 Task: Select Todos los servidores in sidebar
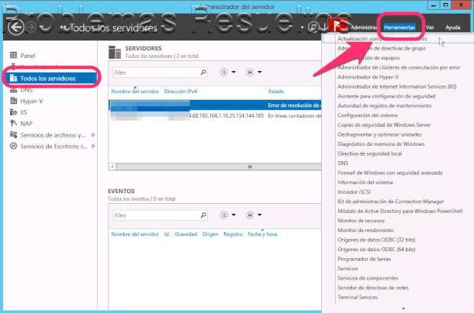[51, 78]
